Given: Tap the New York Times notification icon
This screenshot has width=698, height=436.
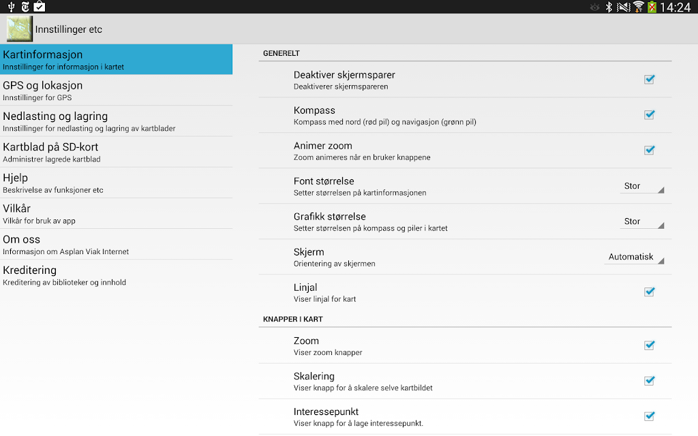Looking at the screenshot, I should [25, 7].
